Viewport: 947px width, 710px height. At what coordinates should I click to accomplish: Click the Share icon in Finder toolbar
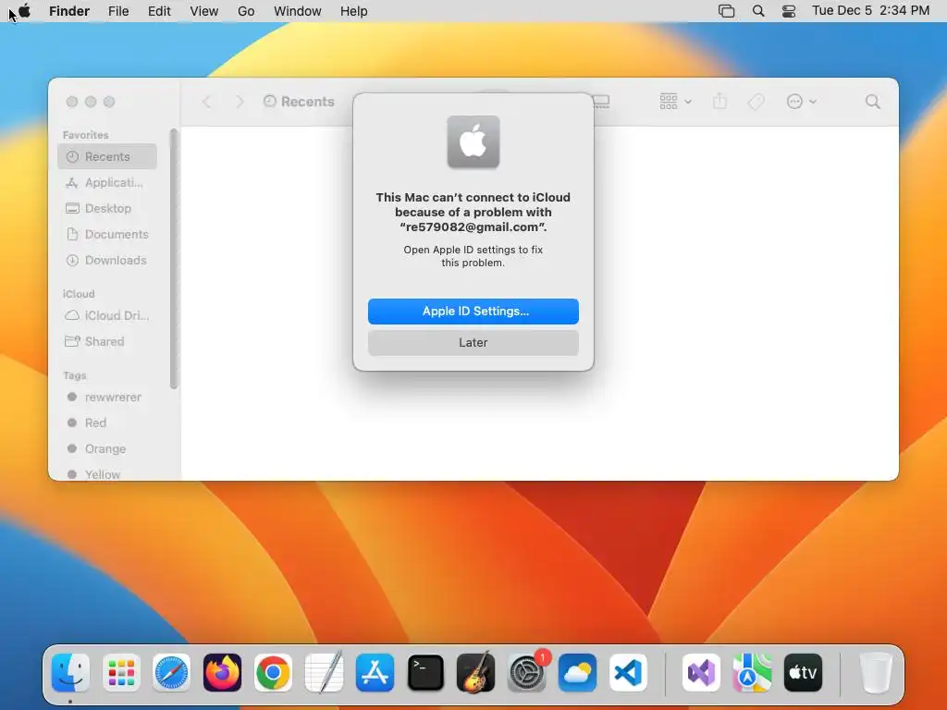pyautogui.click(x=719, y=101)
